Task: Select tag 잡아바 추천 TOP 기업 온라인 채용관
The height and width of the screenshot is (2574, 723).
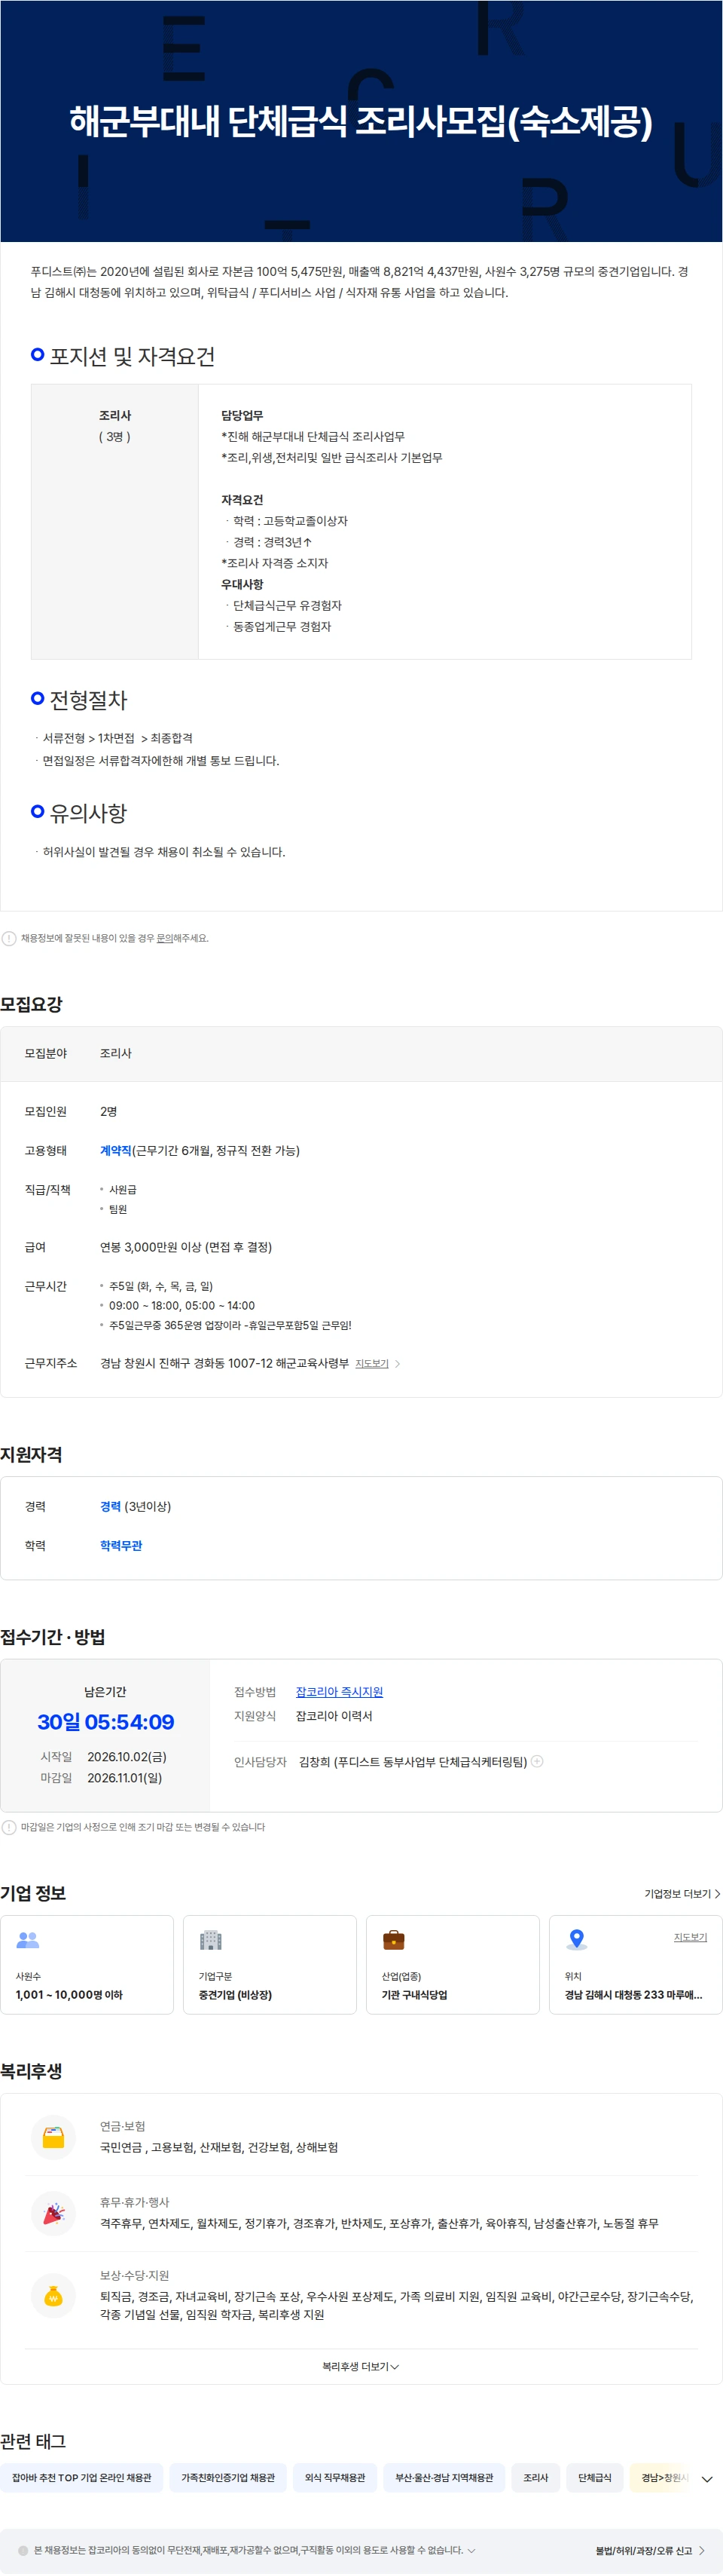Action: coord(82,2478)
